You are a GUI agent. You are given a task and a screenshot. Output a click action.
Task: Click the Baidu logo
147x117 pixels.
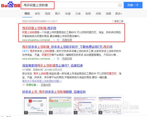tap(11, 4)
